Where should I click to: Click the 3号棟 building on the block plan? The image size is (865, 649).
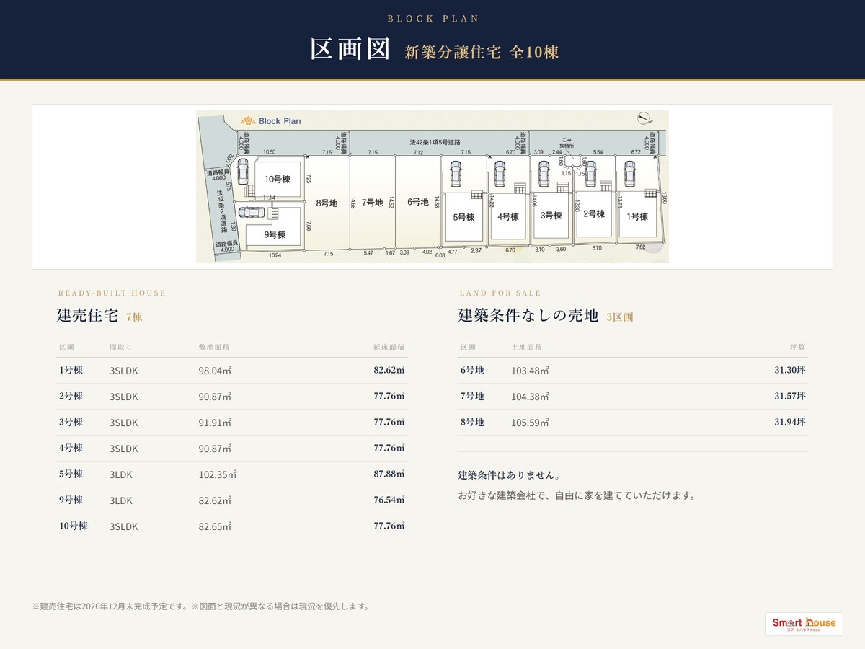(551, 215)
